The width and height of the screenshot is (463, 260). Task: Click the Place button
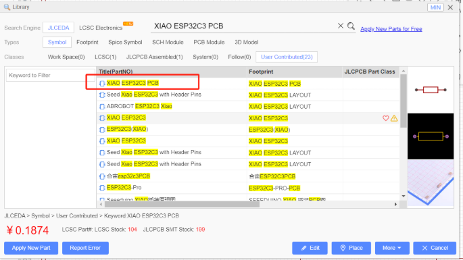[x=351, y=248]
